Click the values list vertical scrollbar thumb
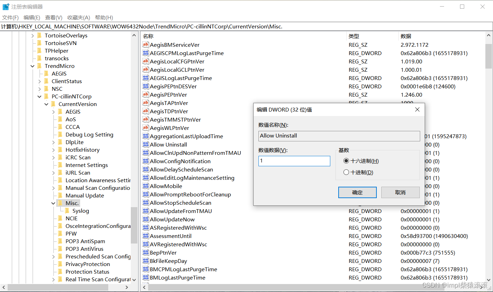Image resolution: width=493 pixels, height=292 pixels. (x=488, y=56)
